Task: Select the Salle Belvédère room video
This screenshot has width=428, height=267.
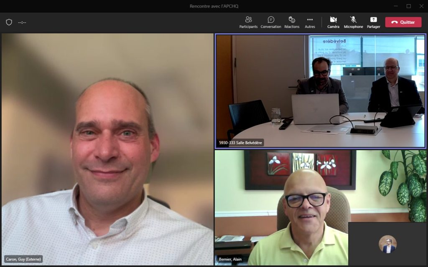Action: click(x=320, y=91)
